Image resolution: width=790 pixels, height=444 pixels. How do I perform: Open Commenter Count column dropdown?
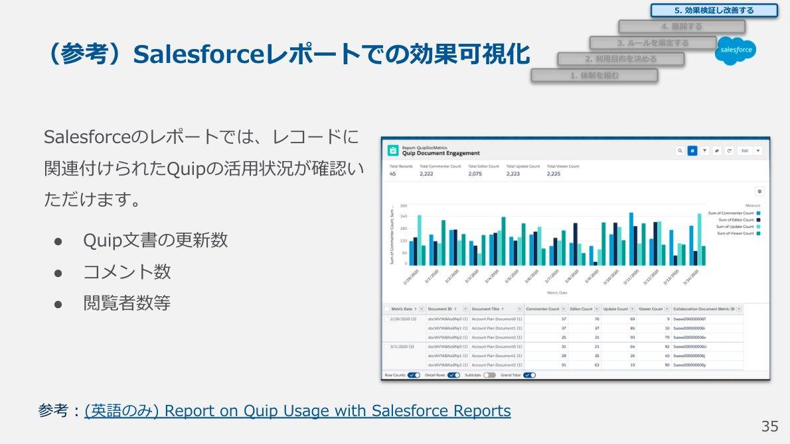pyautogui.click(x=564, y=309)
